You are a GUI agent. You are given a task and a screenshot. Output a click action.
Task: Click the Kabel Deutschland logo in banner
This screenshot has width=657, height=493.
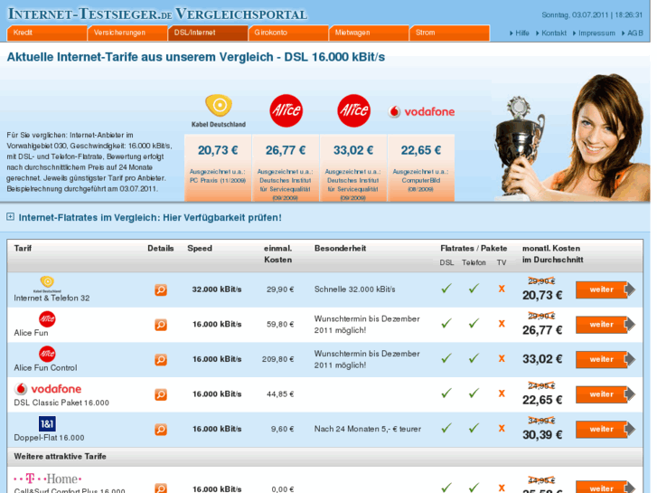(x=219, y=110)
